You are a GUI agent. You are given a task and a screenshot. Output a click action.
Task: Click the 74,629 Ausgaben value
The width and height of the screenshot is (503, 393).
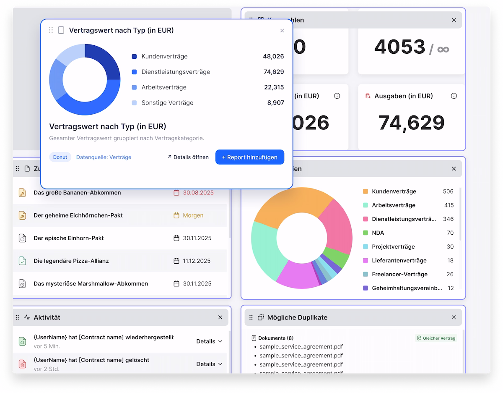click(412, 123)
